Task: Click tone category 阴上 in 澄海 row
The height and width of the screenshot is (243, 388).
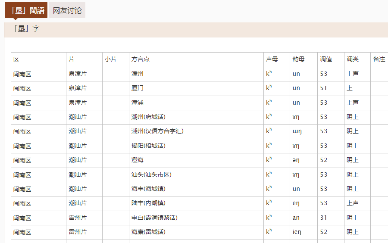Action: pos(353,160)
